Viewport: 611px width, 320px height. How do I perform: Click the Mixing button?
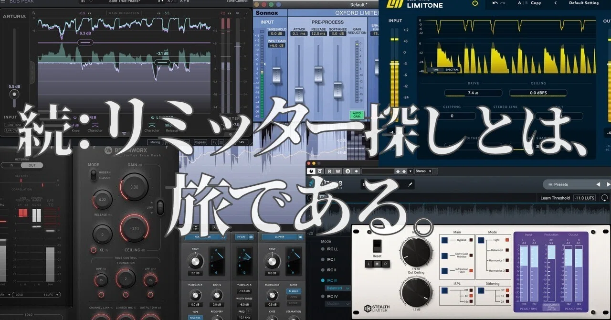coord(155,142)
